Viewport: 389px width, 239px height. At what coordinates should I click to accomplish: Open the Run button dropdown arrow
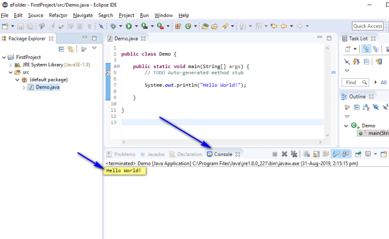(136, 26)
